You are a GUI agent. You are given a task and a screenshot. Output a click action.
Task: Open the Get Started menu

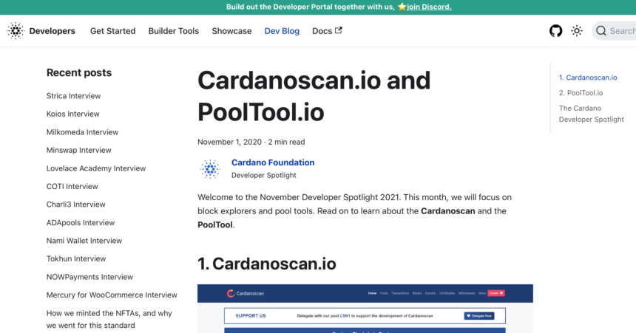(x=112, y=31)
